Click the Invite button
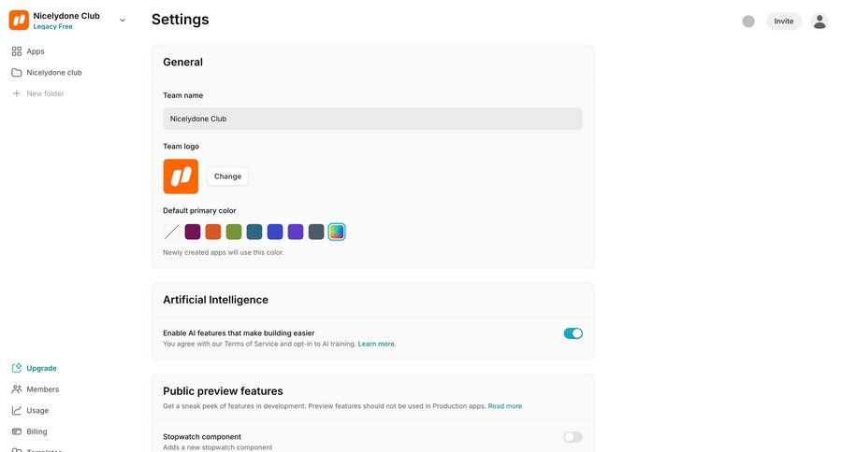 pos(783,21)
